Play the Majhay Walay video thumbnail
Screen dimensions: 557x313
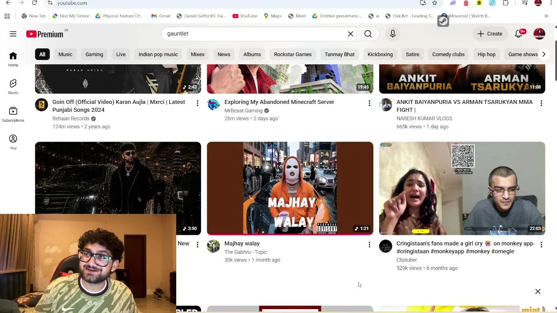[290, 188]
